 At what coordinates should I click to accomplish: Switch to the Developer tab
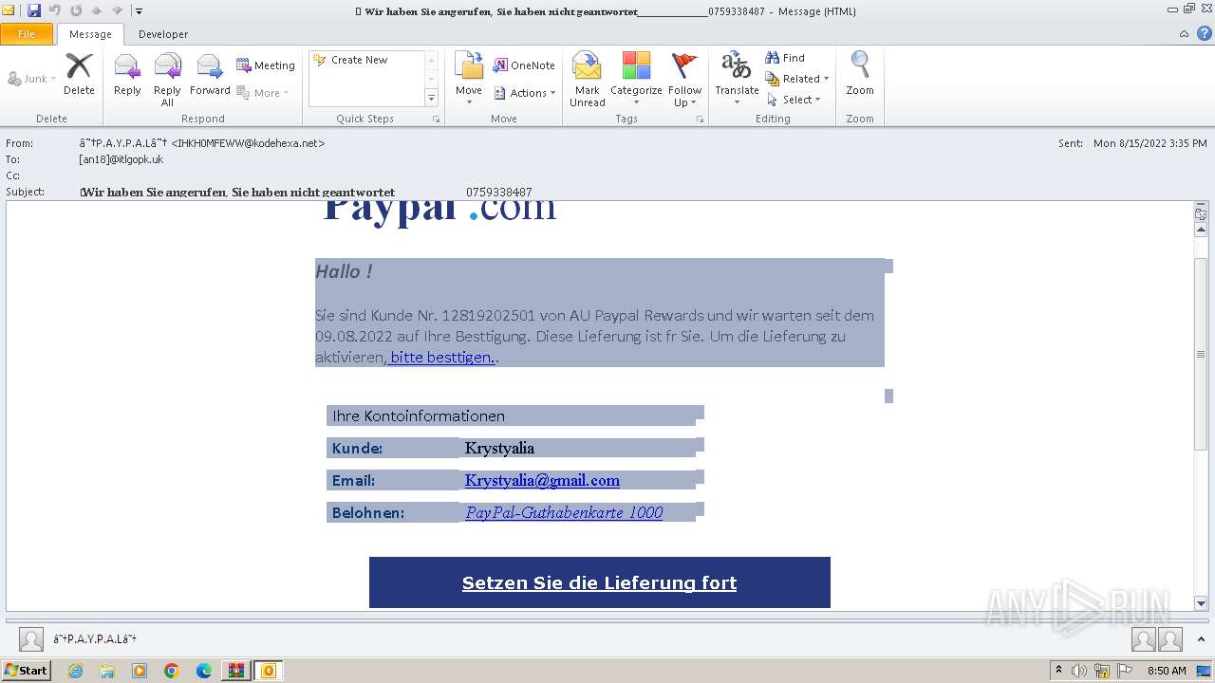163,34
